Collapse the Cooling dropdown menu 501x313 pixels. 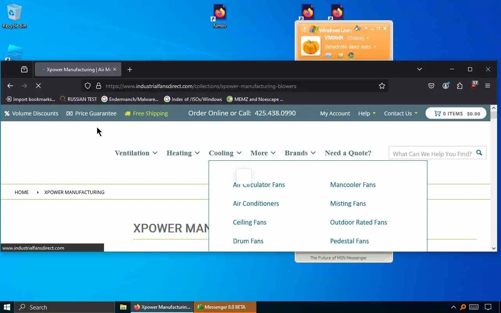[x=225, y=153]
